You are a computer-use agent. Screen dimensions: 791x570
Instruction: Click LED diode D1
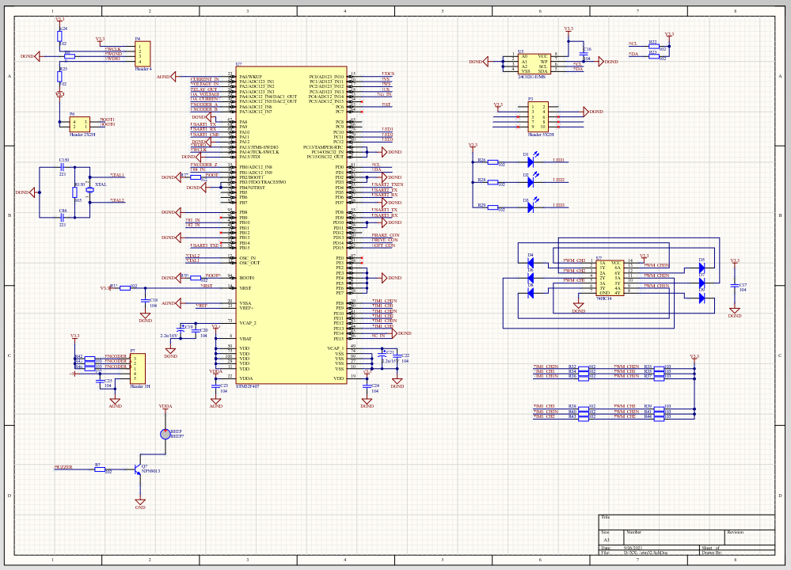[531, 162]
